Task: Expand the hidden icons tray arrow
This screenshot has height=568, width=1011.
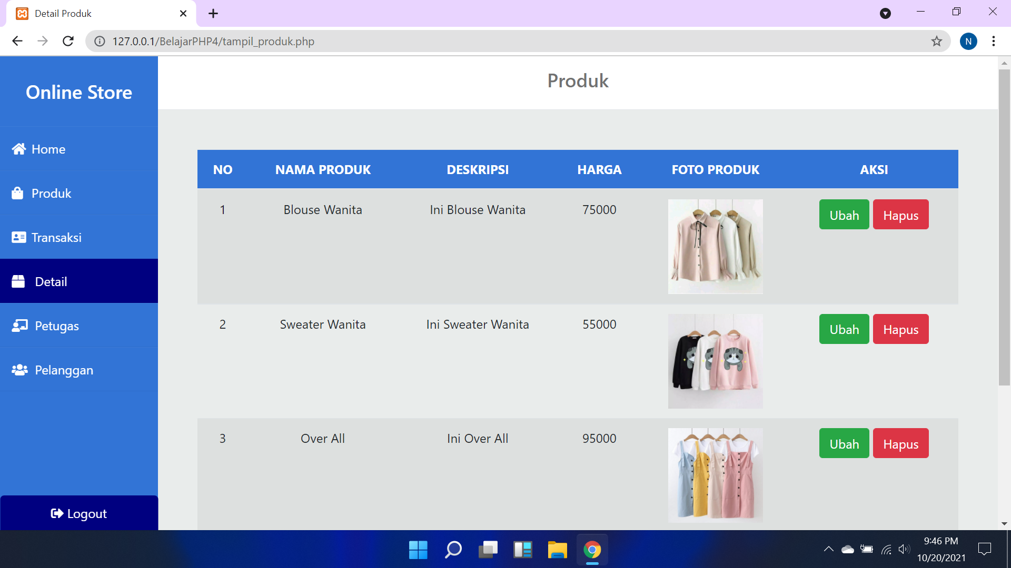Action: click(x=827, y=549)
